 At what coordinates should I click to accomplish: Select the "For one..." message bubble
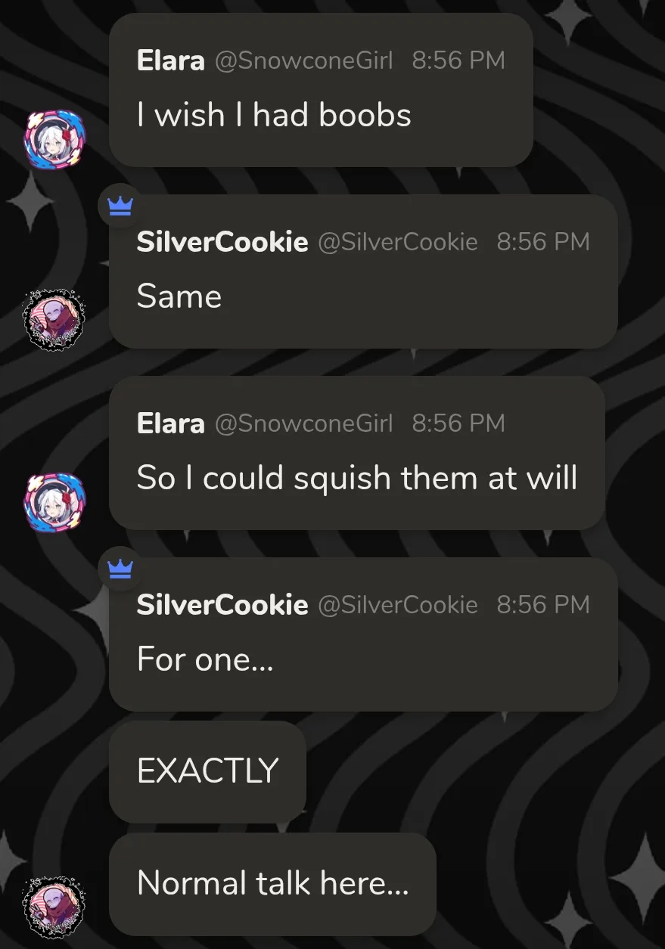click(x=364, y=634)
